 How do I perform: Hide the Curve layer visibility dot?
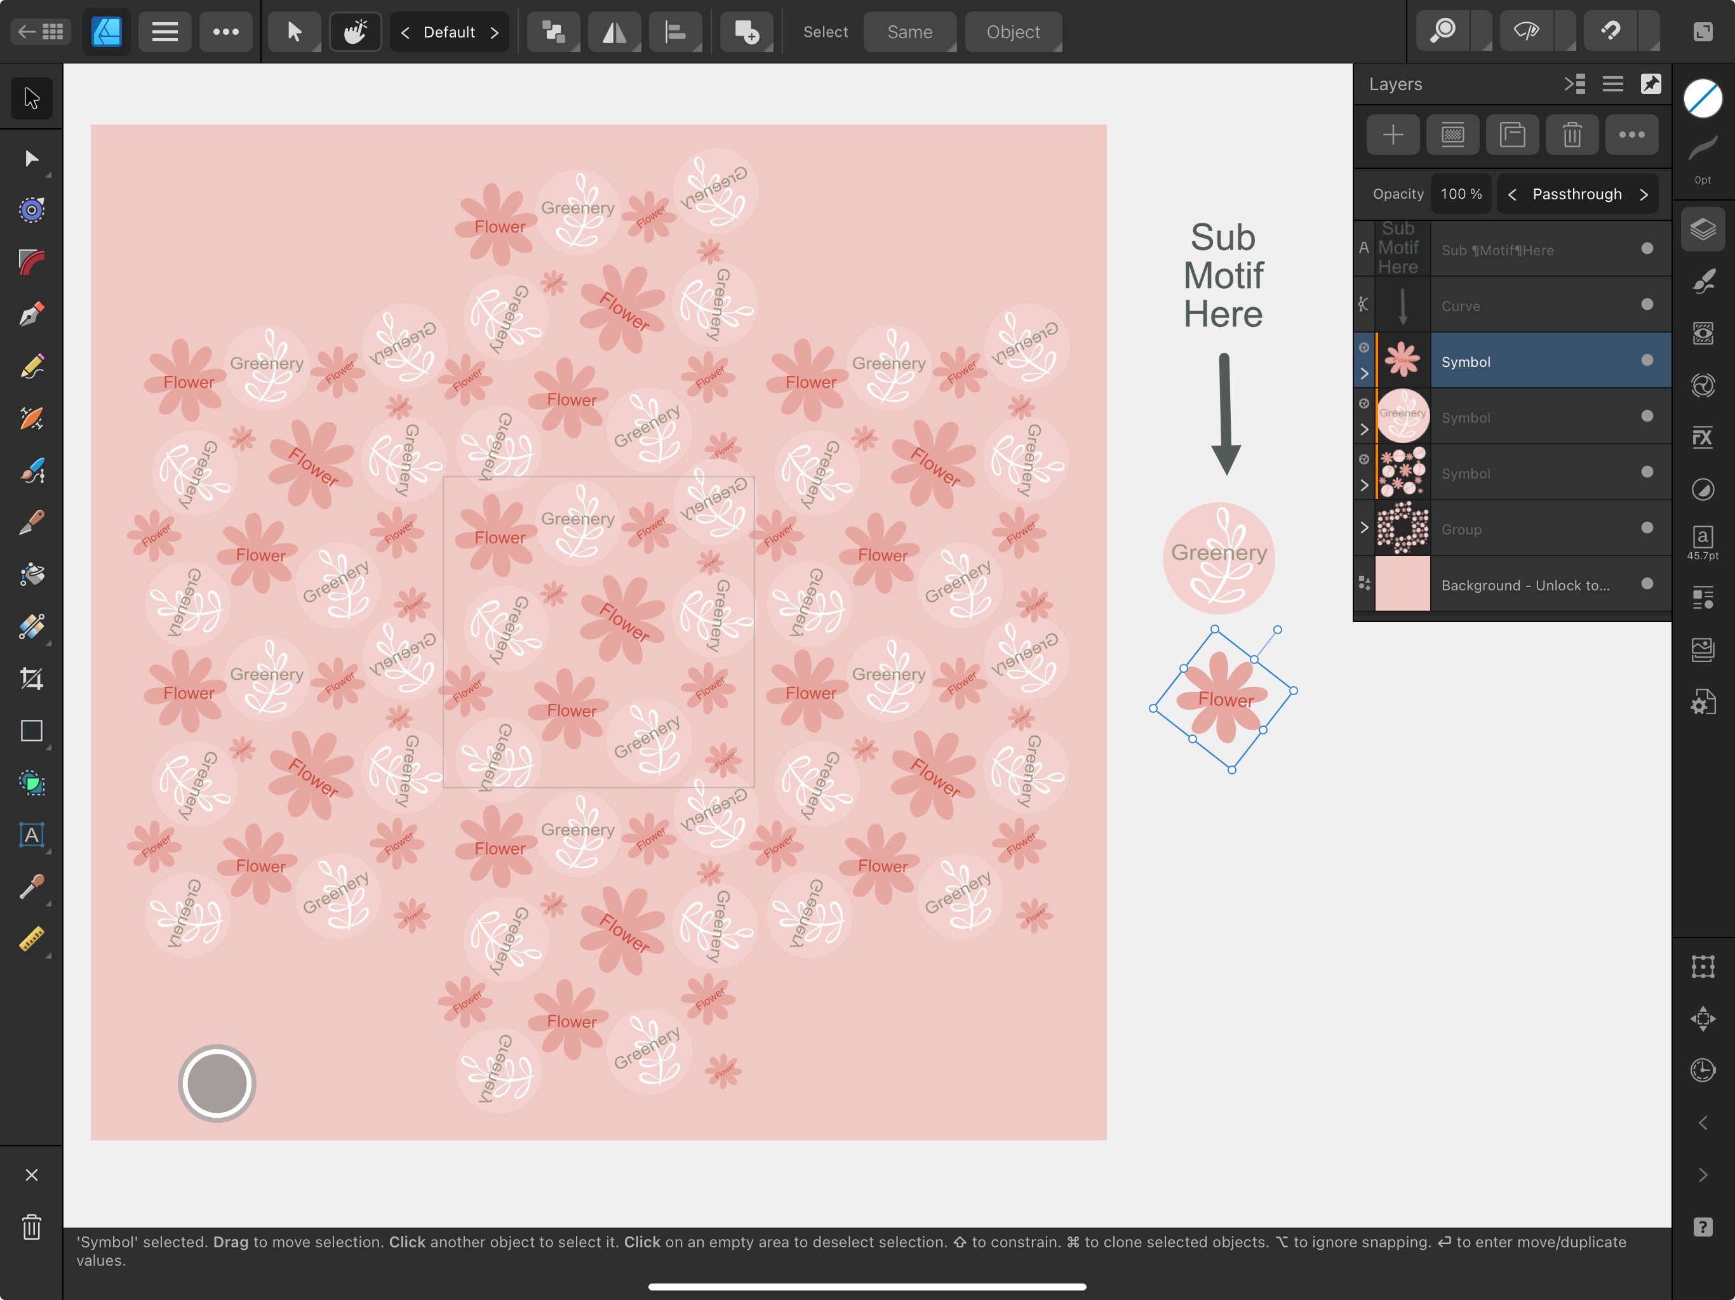pyautogui.click(x=1647, y=305)
